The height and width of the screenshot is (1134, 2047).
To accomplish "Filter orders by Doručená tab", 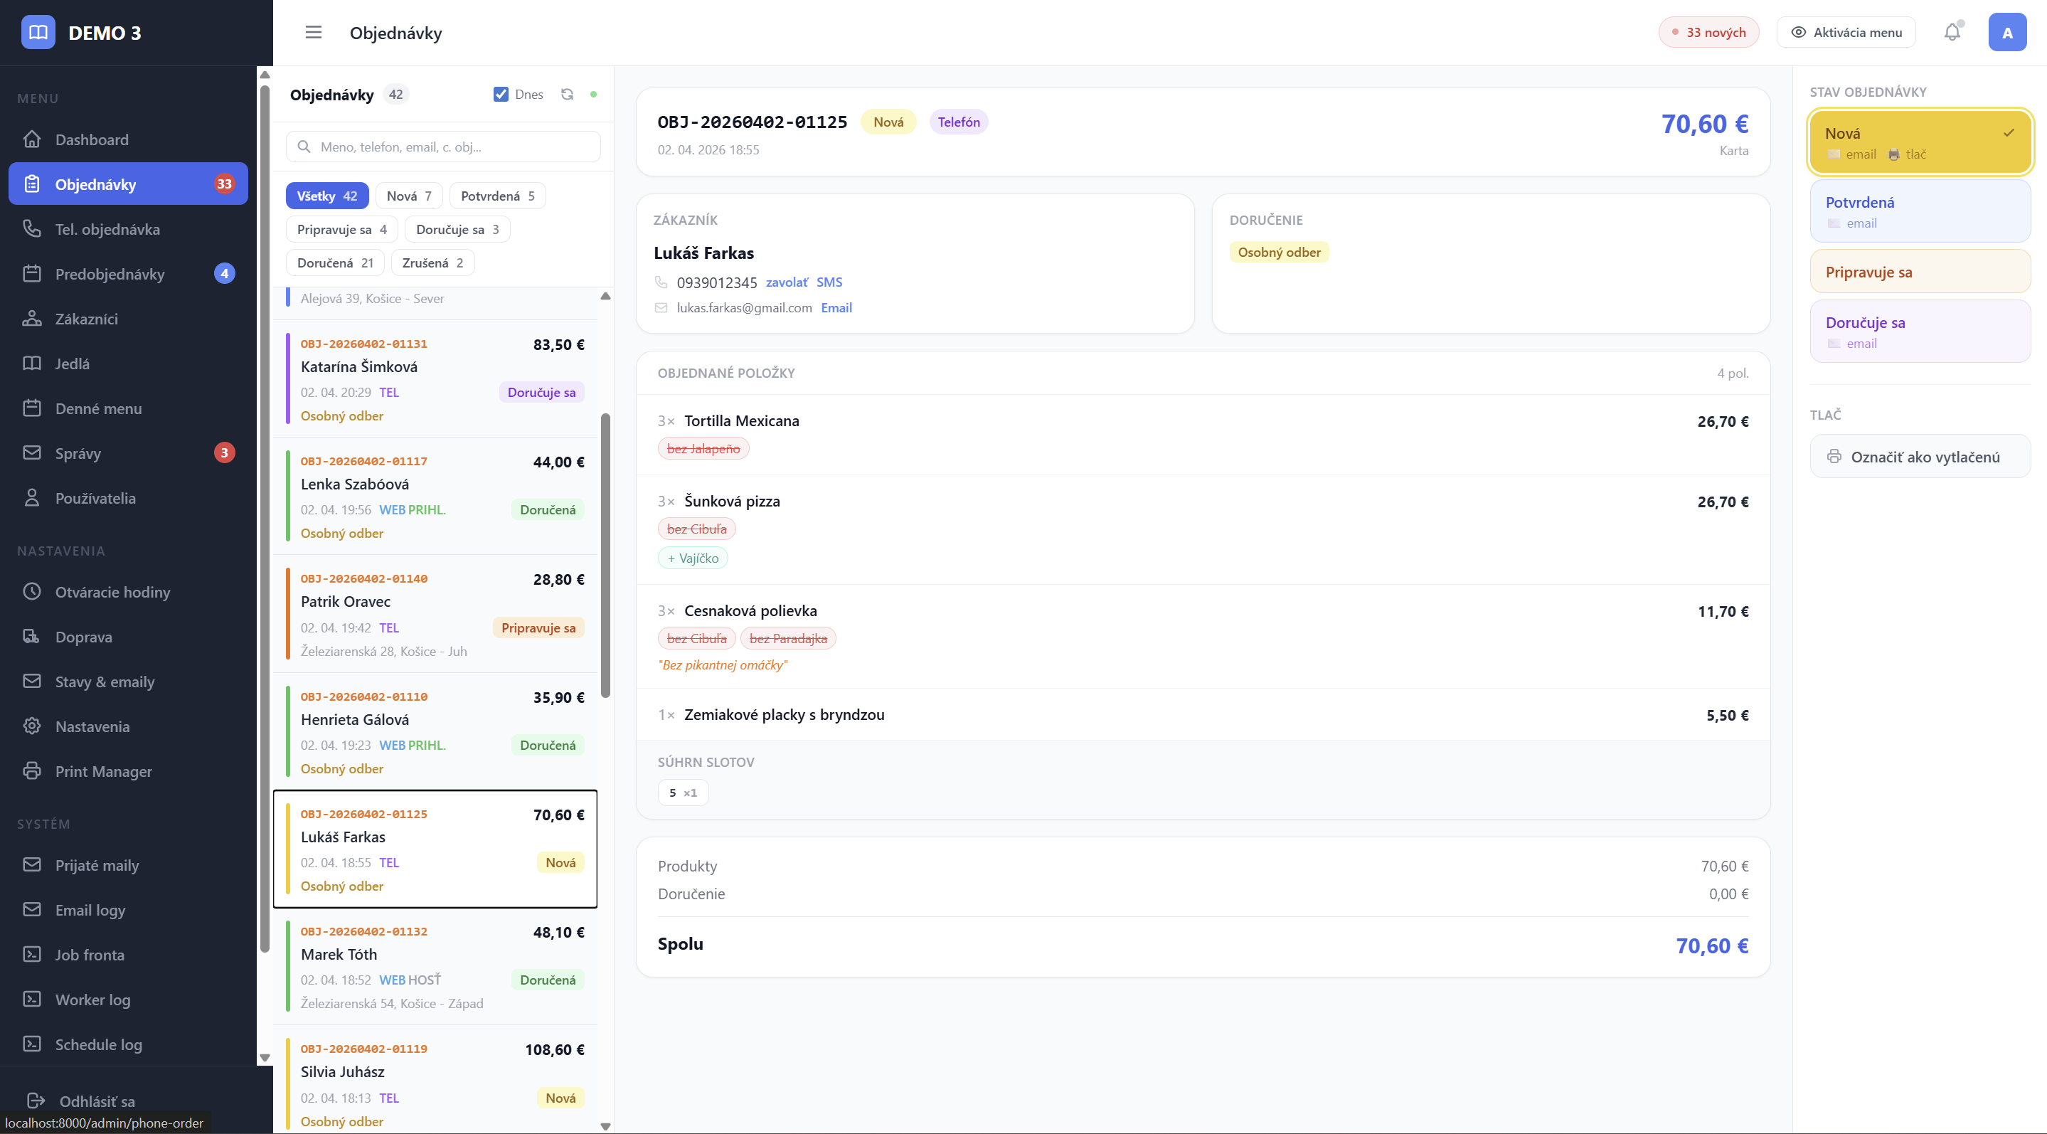I will (x=334, y=263).
